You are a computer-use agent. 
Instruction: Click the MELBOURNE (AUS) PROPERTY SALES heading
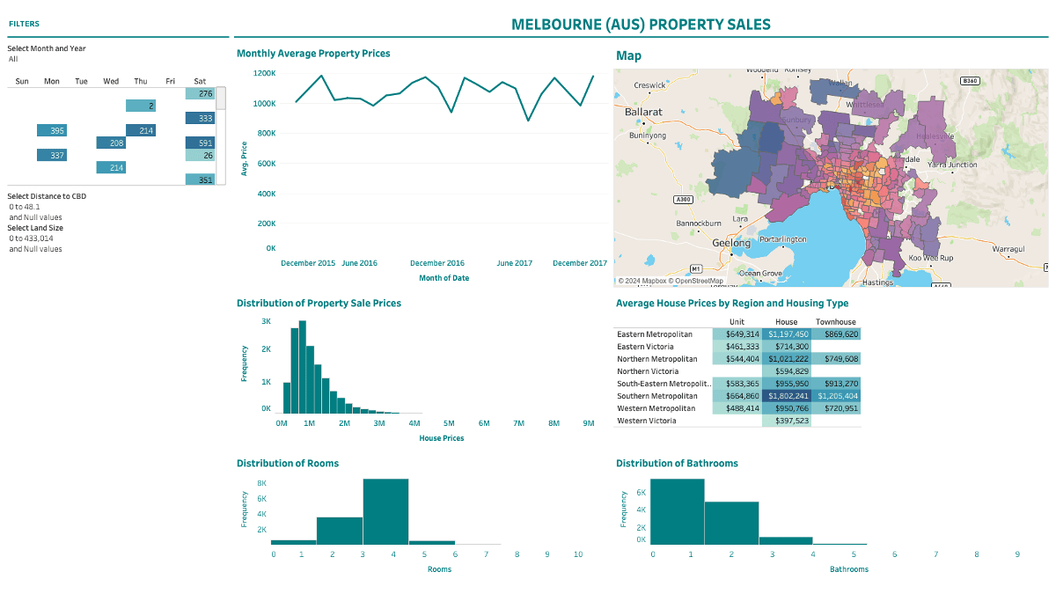[641, 25]
